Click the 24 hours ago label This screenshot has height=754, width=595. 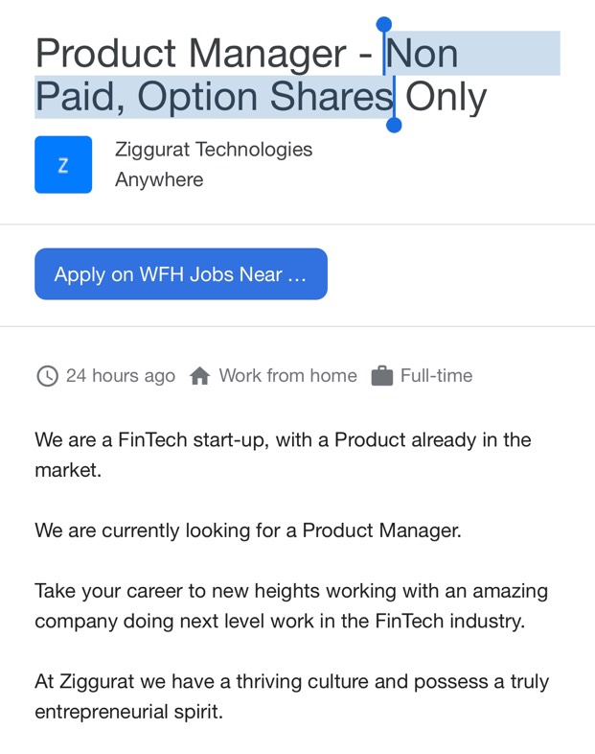[121, 376]
